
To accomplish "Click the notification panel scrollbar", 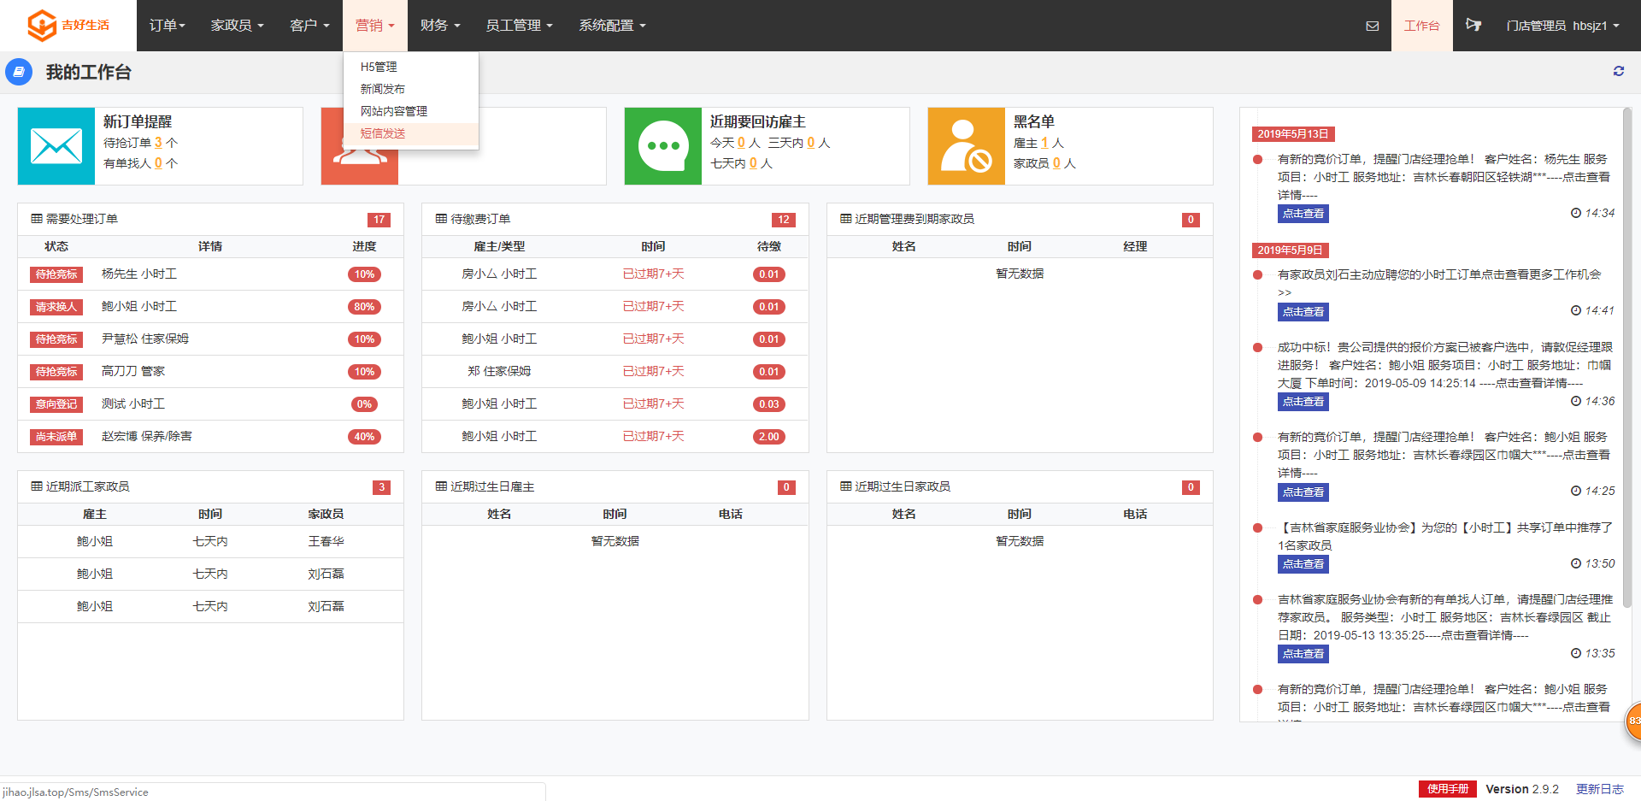I will pos(1626,359).
